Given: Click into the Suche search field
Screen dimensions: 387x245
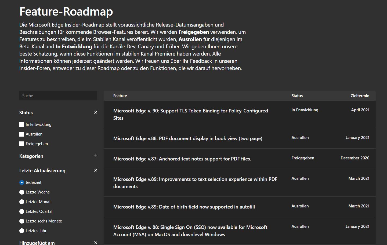Looking at the screenshot, I should point(58,96).
